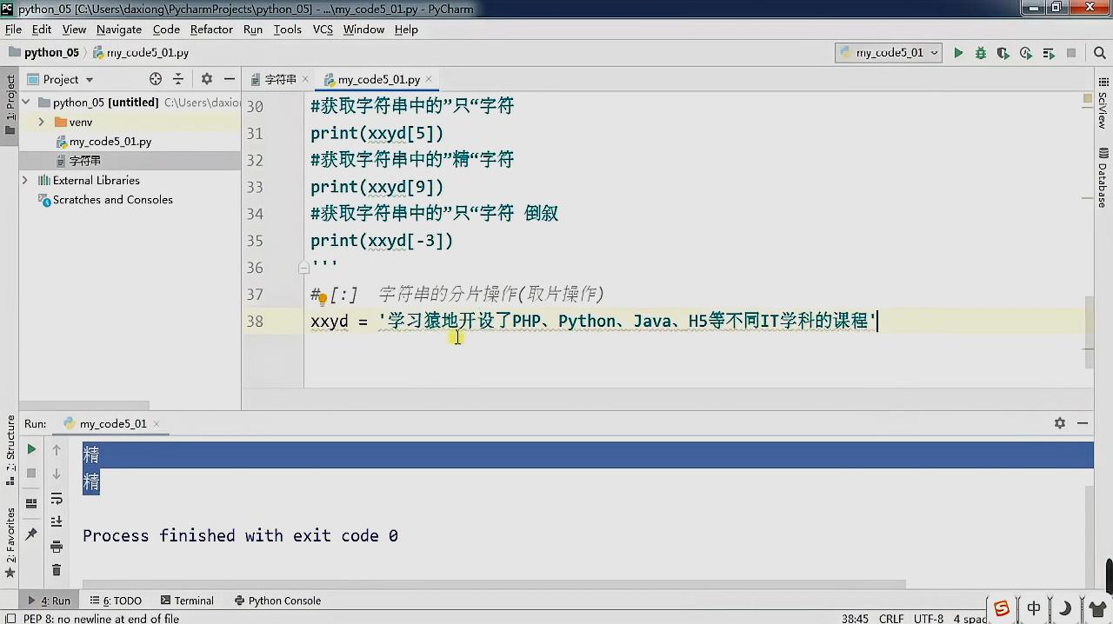Image resolution: width=1113 pixels, height=624 pixels.
Task: Open Search Everywhere with the magnifier
Action: [x=1100, y=52]
